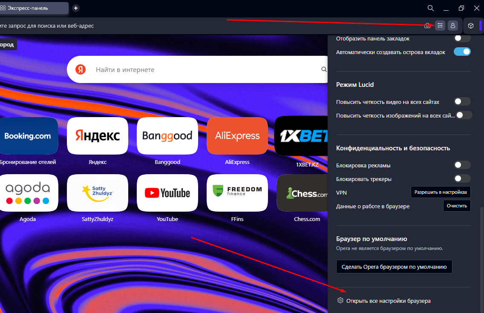Open the extensions cube icon

(x=471, y=26)
